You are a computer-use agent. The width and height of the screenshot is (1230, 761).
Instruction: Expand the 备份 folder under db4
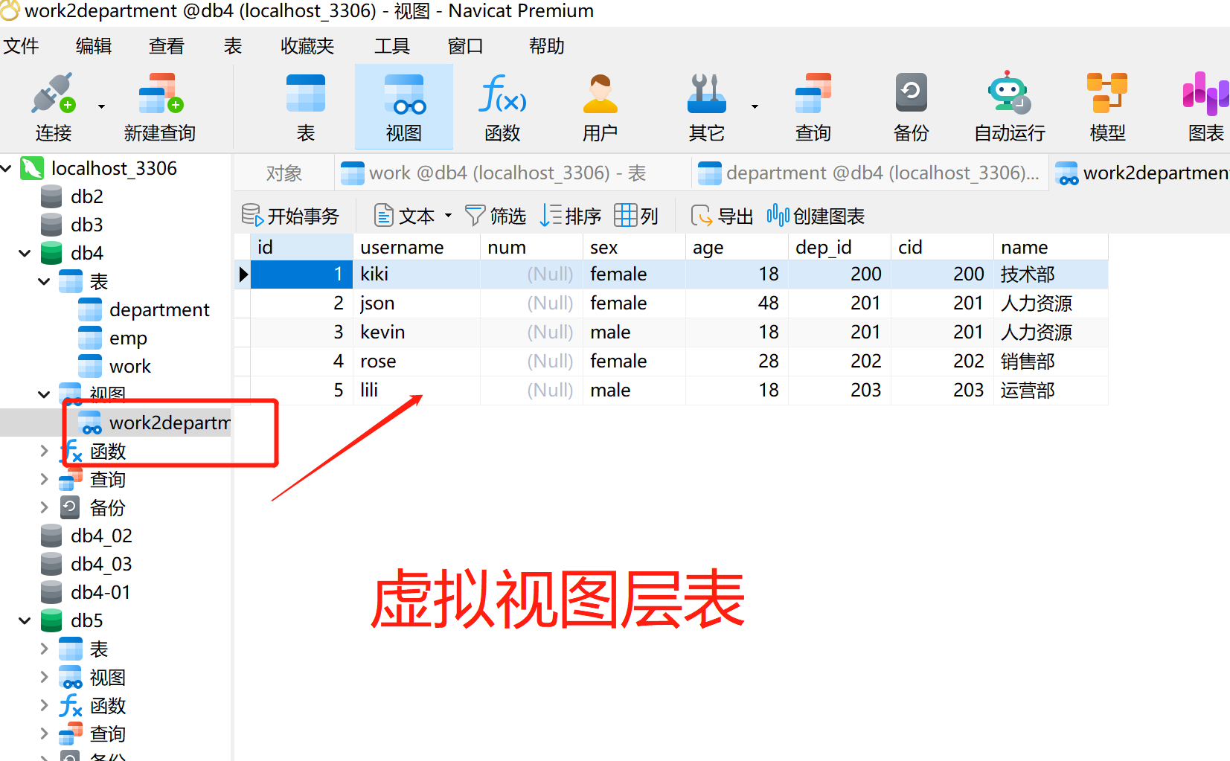(x=44, y=507)
